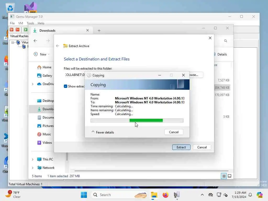Open Help menu in Qemu Manager
Viewport: 268px width, 201px height.
click(x=41, y=23)
